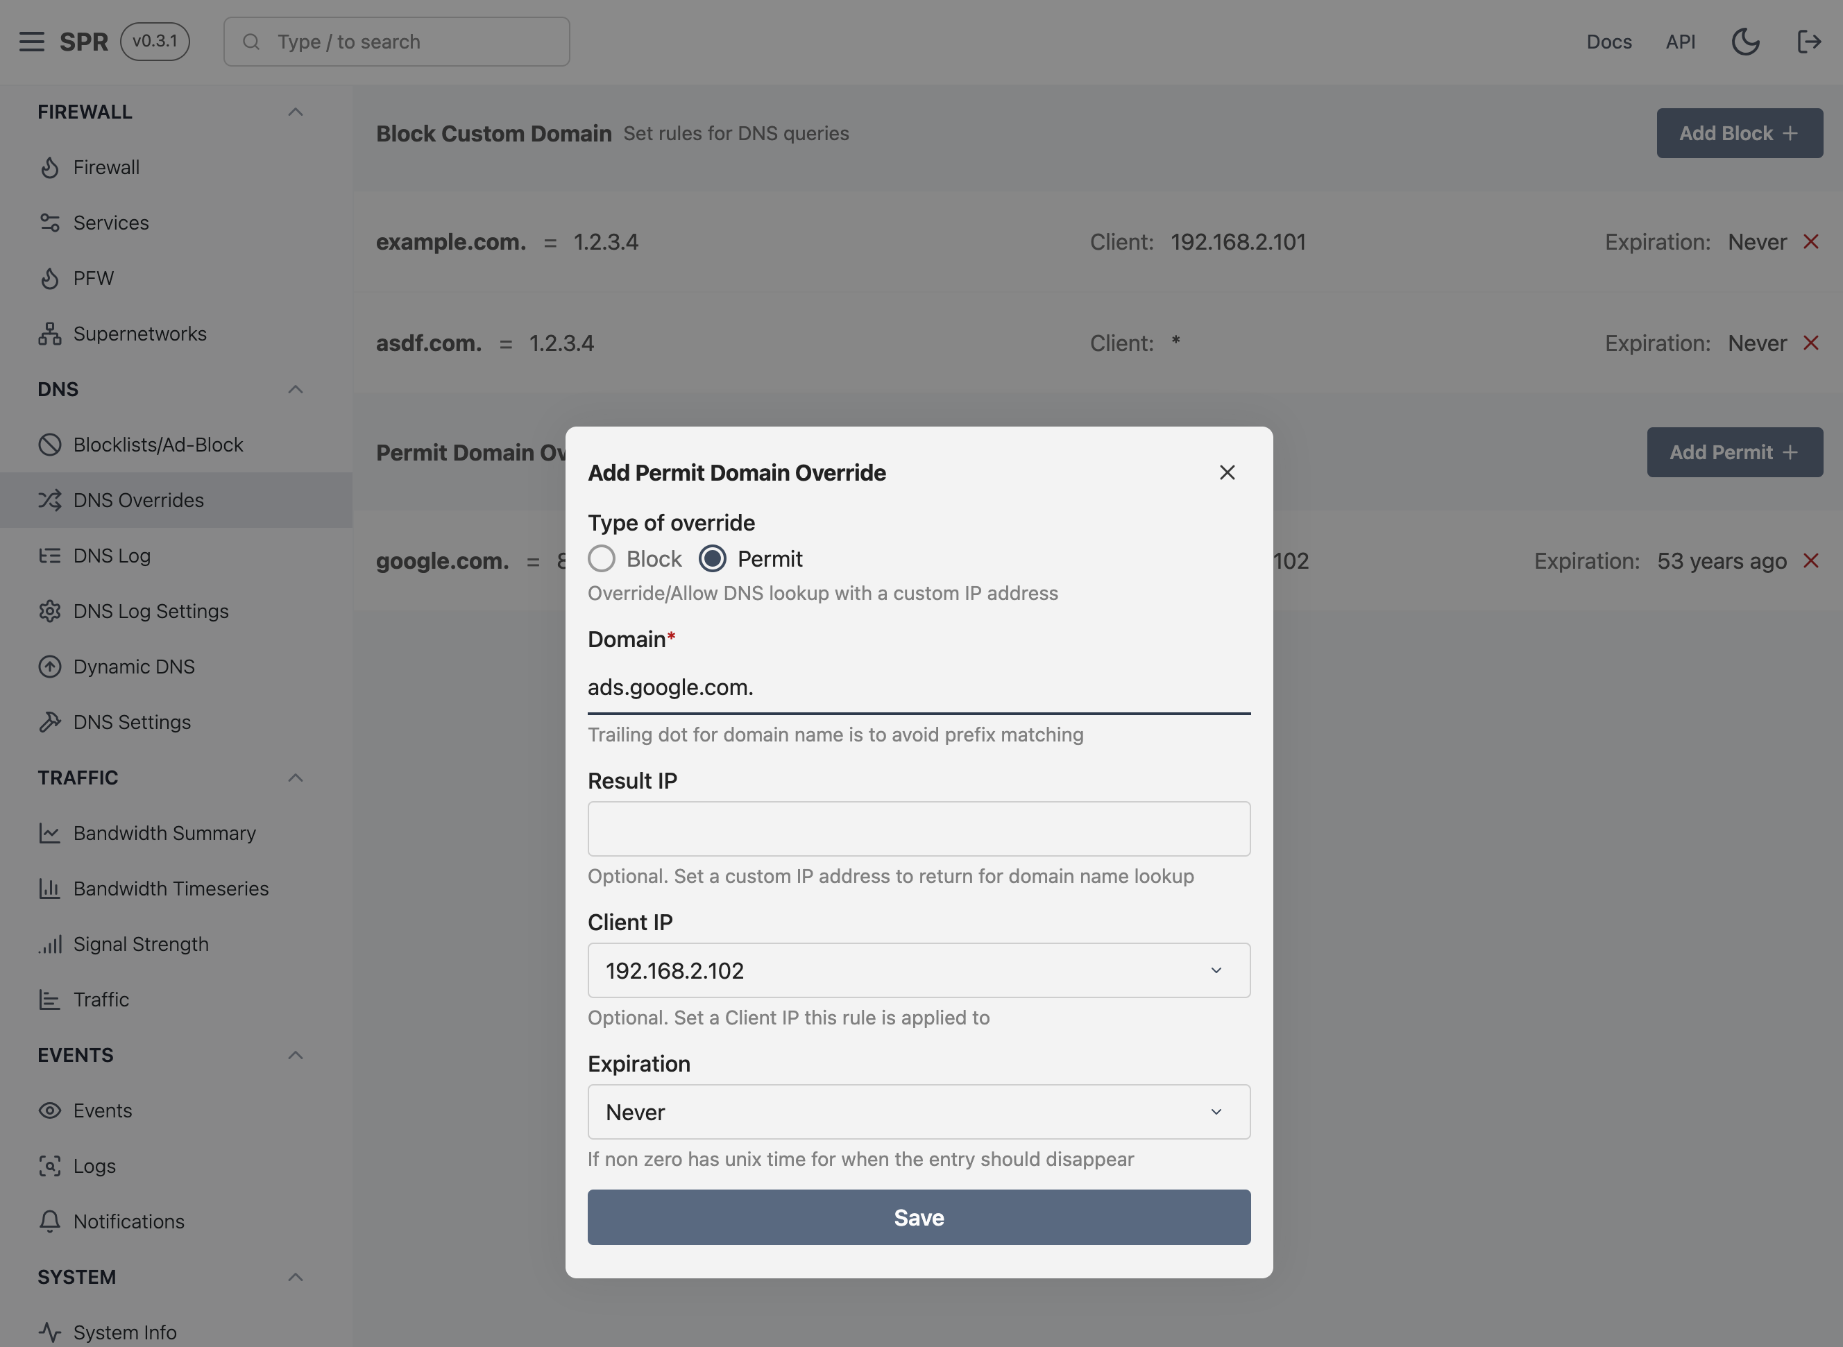Click the logout icon
Image resolution: width=1843 pixels, height=1347 pixels.
(x=1809, y=42)
